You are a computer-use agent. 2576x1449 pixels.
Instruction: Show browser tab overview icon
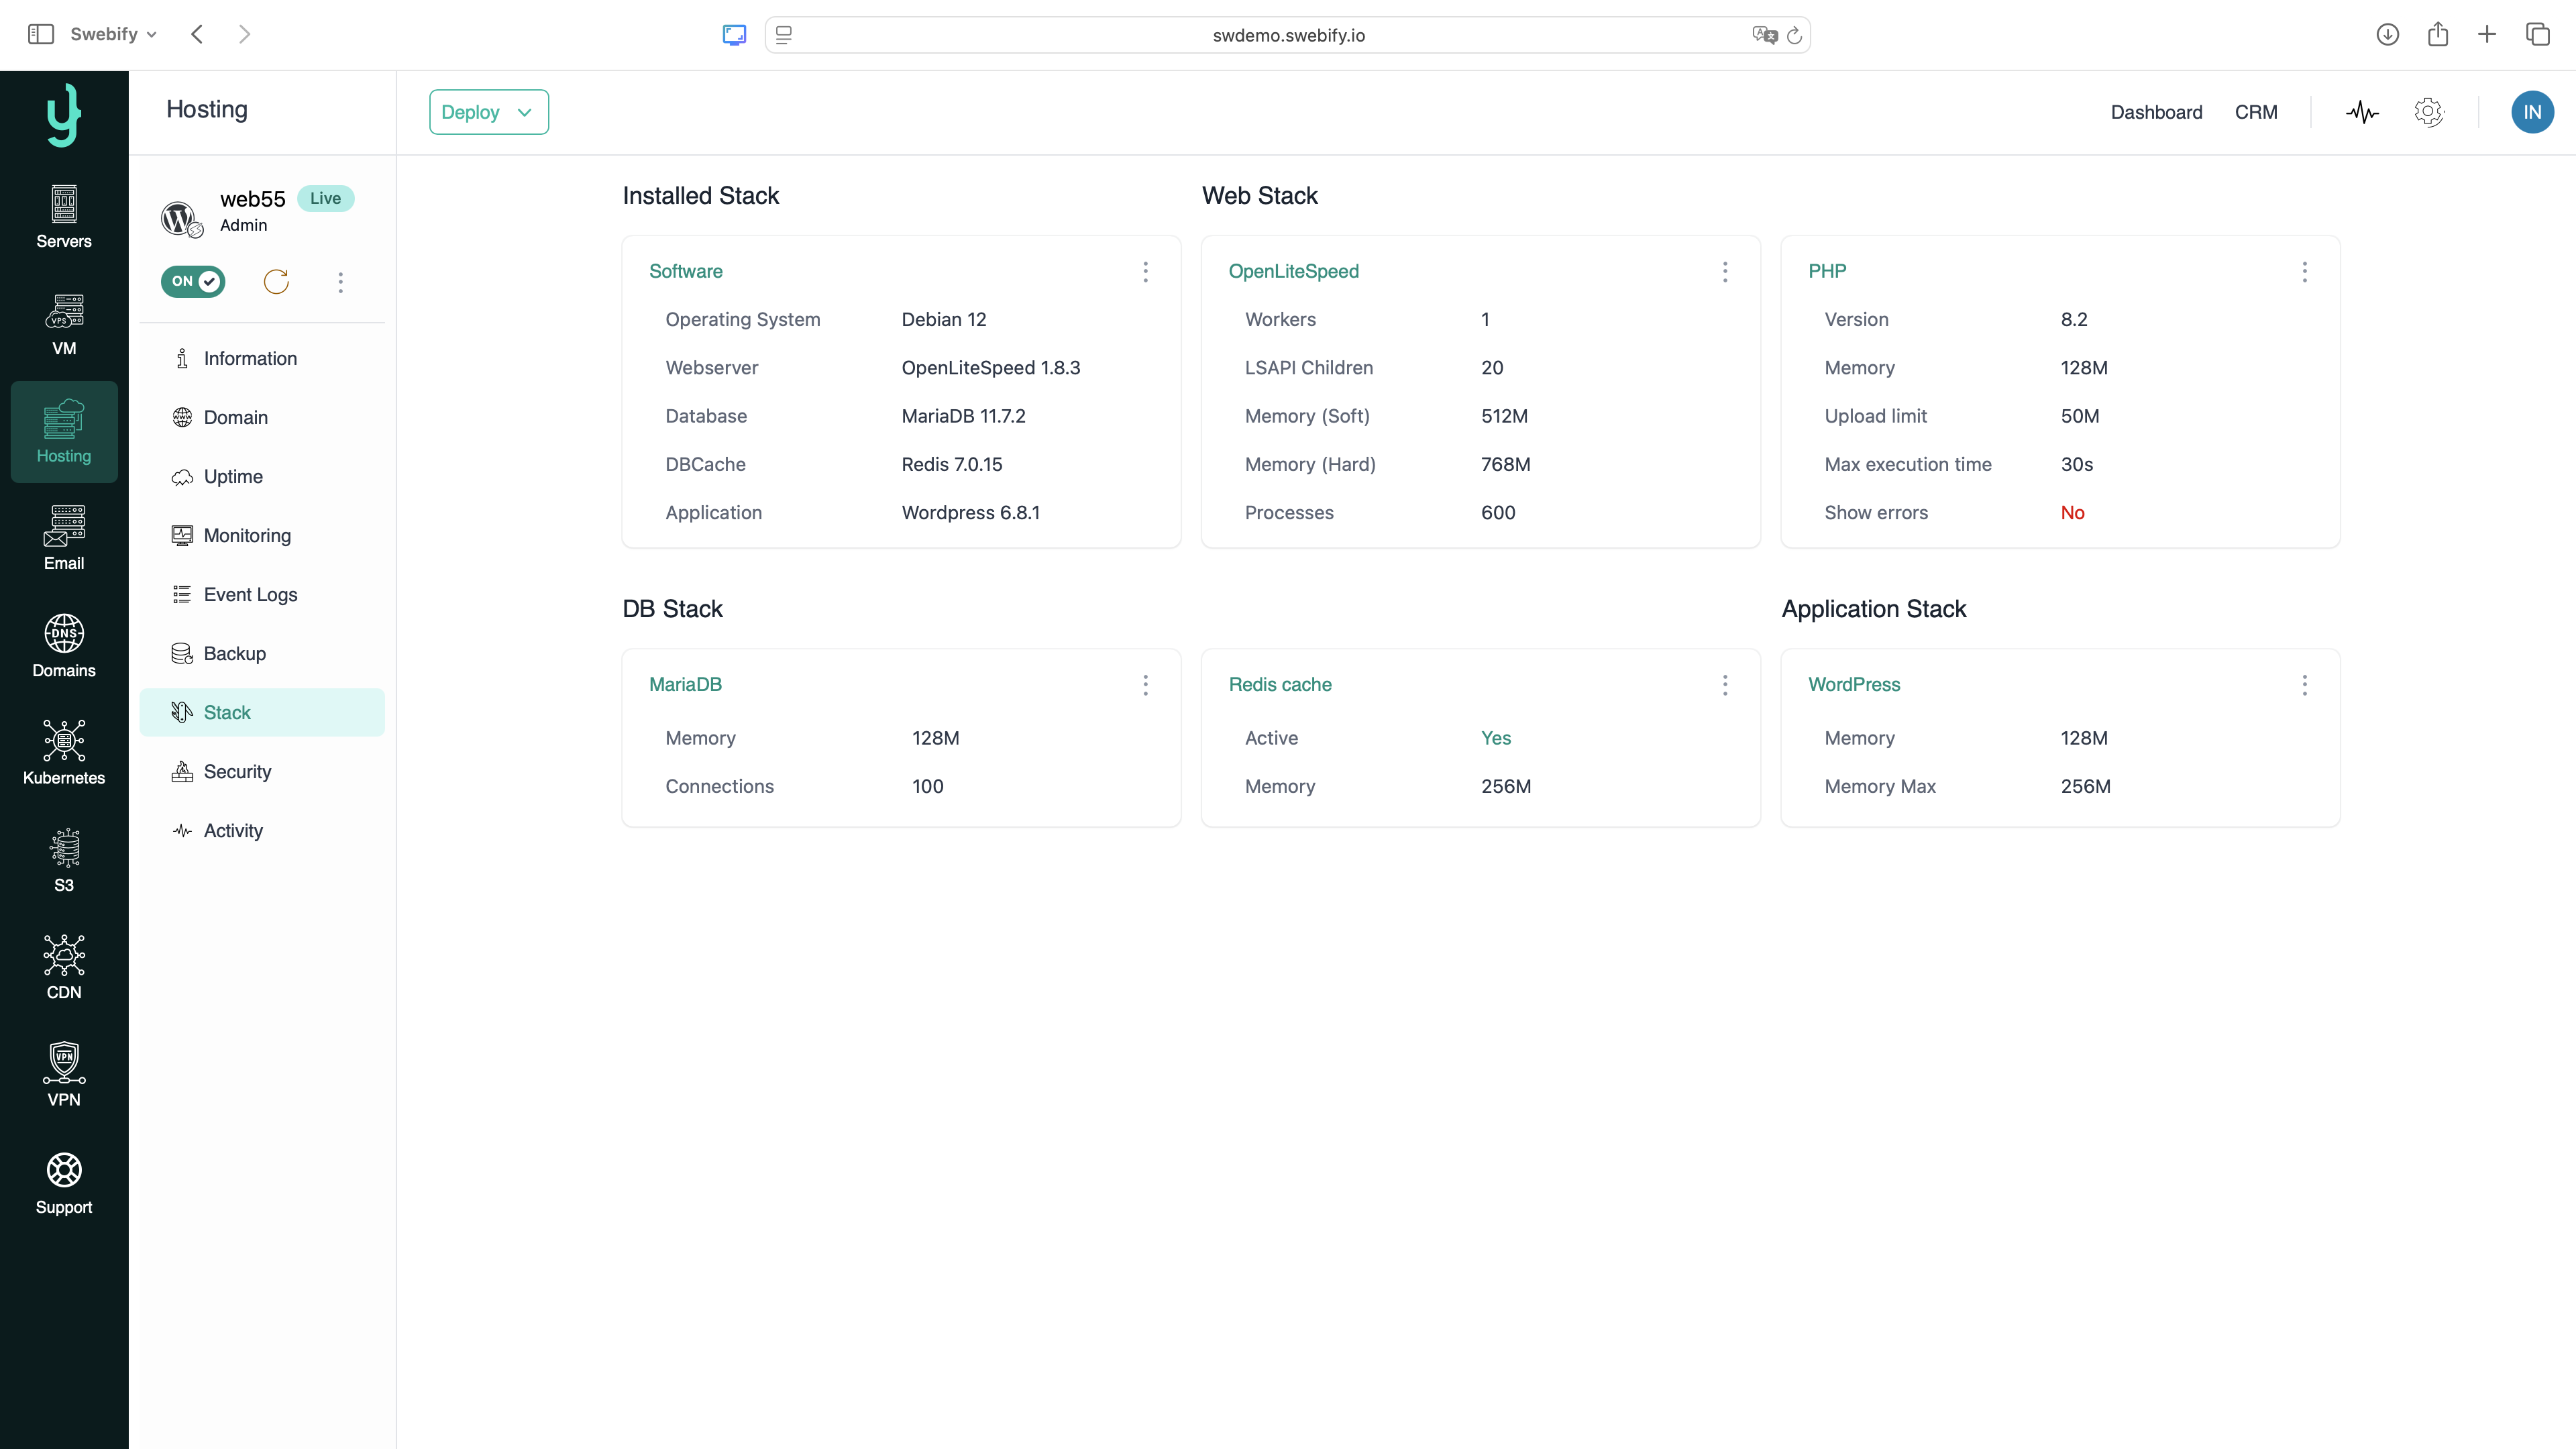pyautogui.click(x=2538, y=34)
